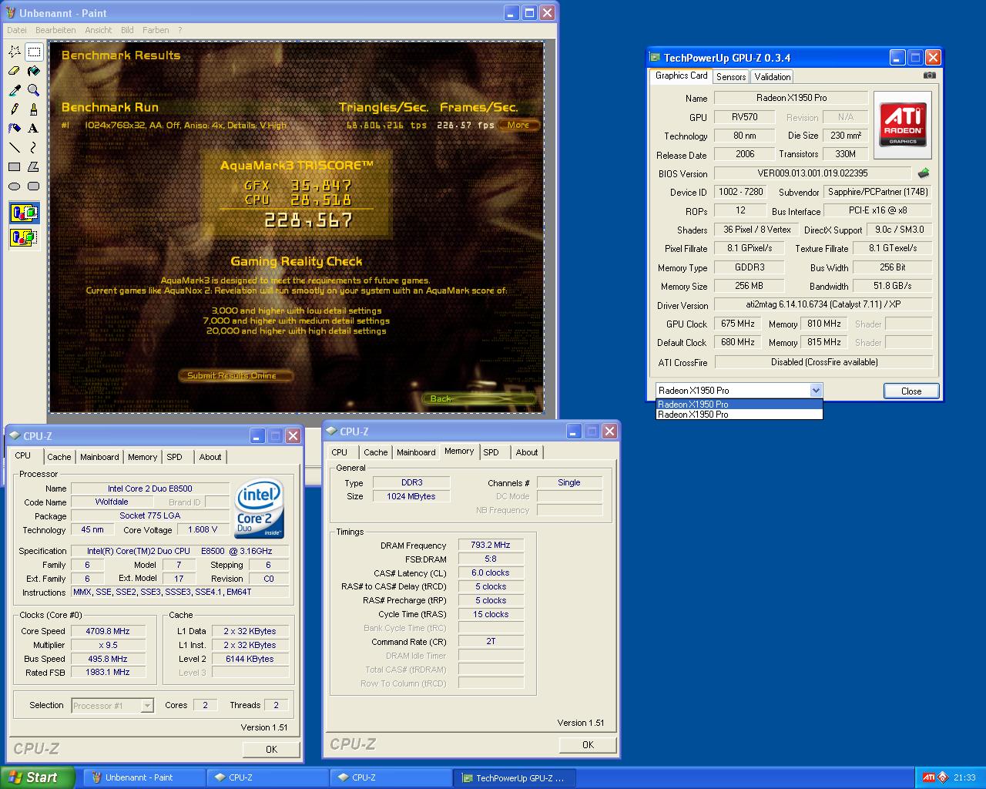The height and width of the screenshot is (789, 986).
Task: Select the Brush tool in Paint
Action: click(x=33, y=109)
